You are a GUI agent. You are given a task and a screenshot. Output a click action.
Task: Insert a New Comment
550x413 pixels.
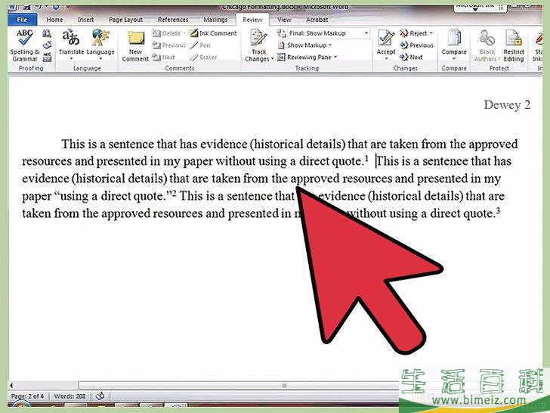[x=135, y=46]
